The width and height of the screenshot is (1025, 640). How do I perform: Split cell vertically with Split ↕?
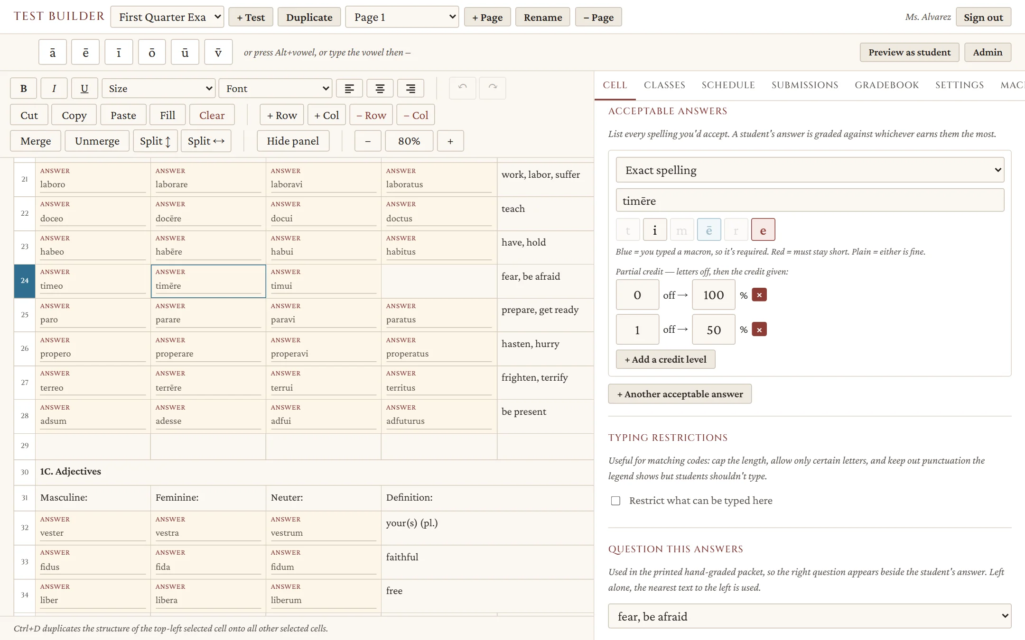155,141
